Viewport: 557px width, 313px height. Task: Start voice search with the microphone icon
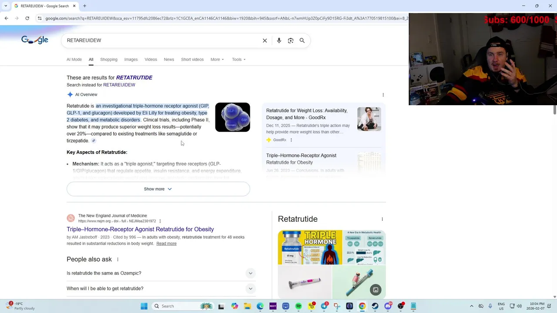pyautogui.click(x=279, y=40)
